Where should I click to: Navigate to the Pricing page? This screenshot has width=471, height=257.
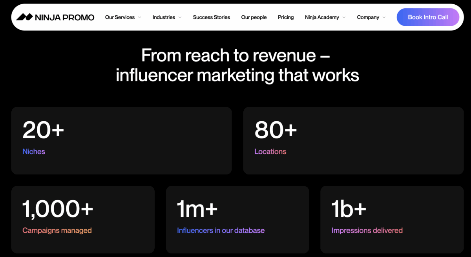point(285,17)
